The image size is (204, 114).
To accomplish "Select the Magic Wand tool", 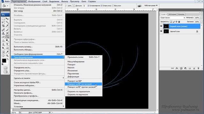I will pyautogui.click(x=7, y=22).
